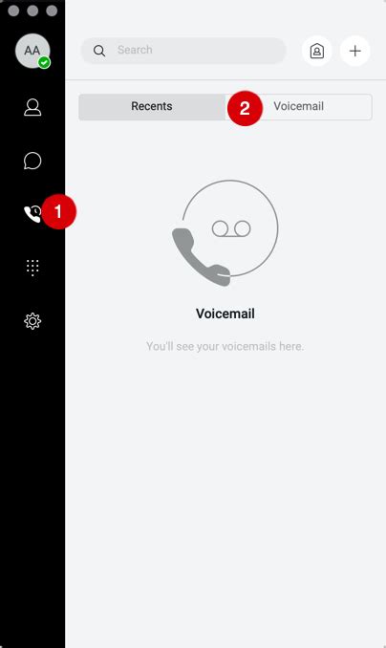Image resolution: width=386 pixels, height=648 pixels.
Task: Open call history phone-clock icon
Action: tap(32, 214)
